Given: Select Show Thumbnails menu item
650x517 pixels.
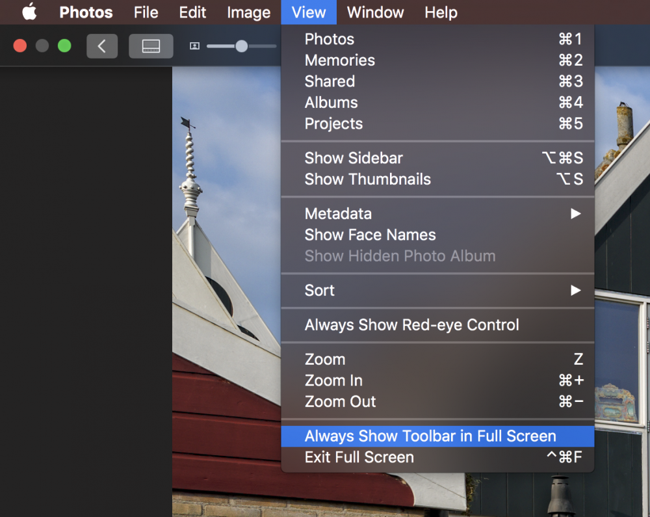Looking at the screenshot, I should [437, 179].
